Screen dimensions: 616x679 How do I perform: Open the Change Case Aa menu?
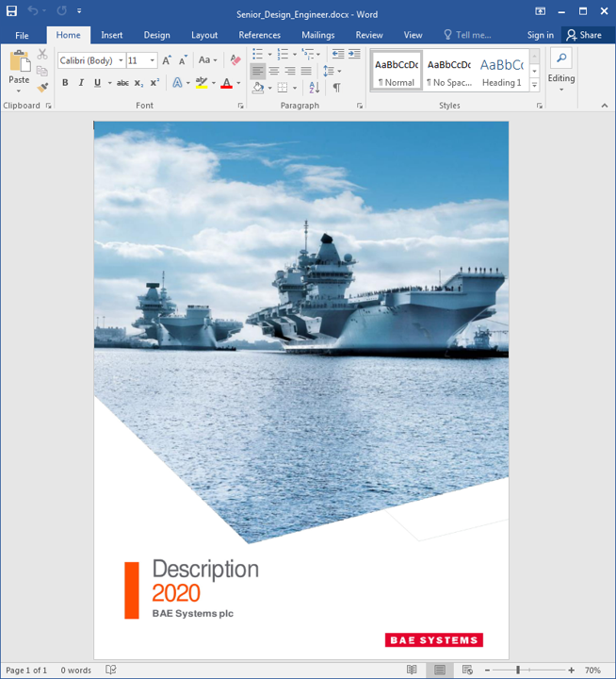click(207, 60)
